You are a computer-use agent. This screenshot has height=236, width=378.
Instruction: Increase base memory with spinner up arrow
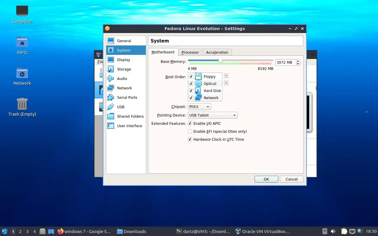tap(298, 61)
